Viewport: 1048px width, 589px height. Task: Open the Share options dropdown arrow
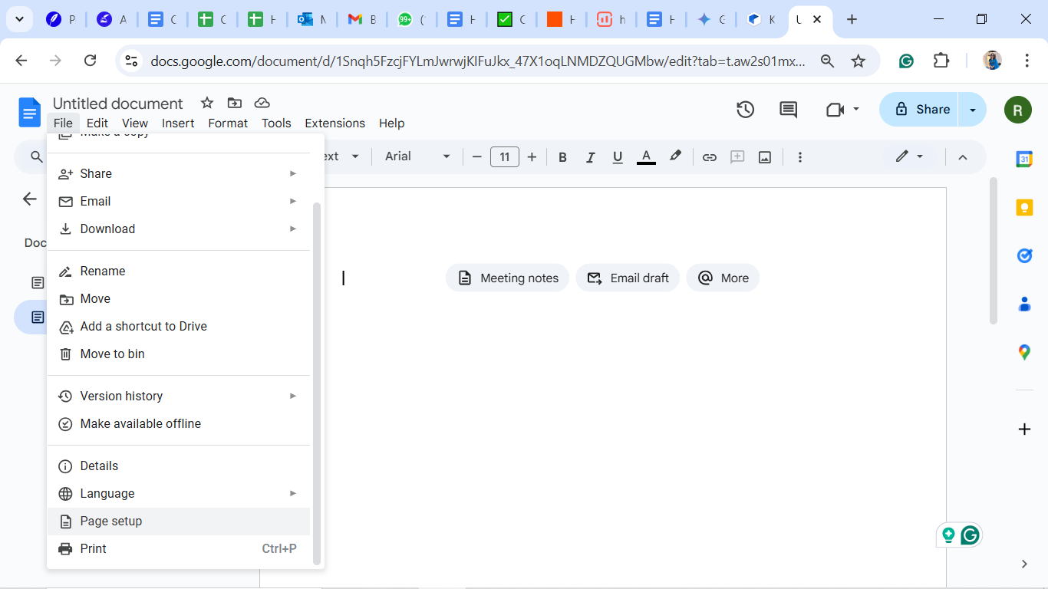(x=973, y=110)
